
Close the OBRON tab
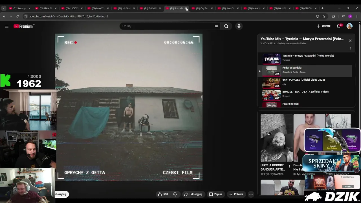(316, 8)
